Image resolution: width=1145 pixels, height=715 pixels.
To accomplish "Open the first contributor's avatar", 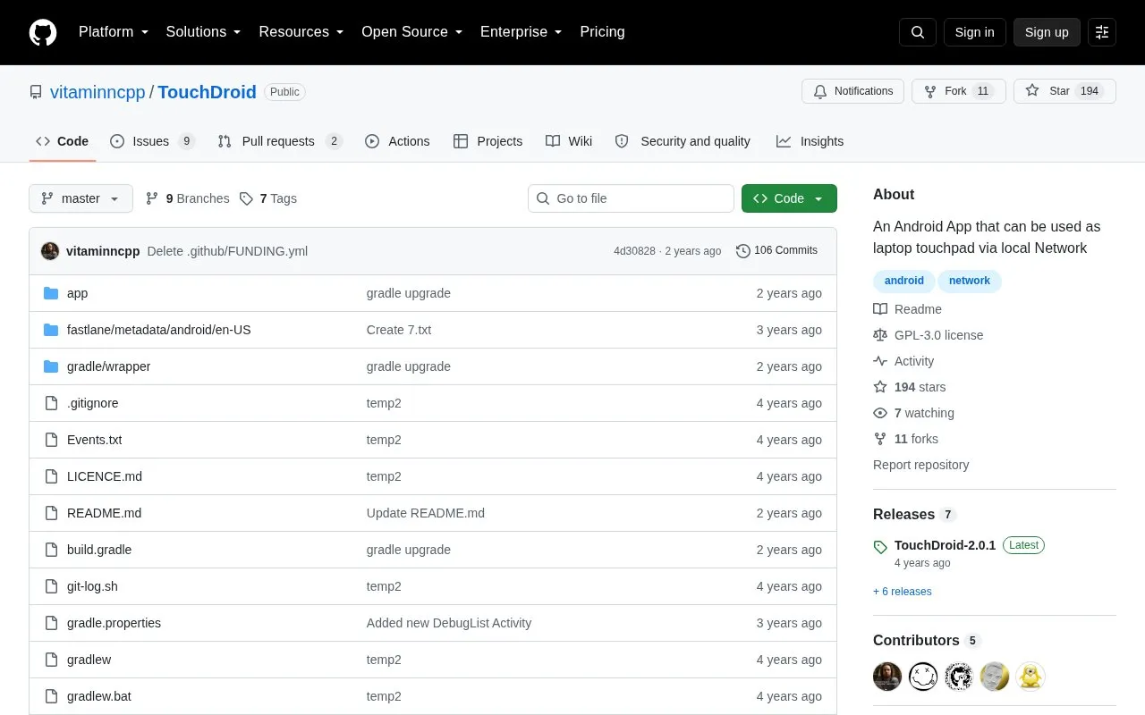I will click(x=887, y=677).
